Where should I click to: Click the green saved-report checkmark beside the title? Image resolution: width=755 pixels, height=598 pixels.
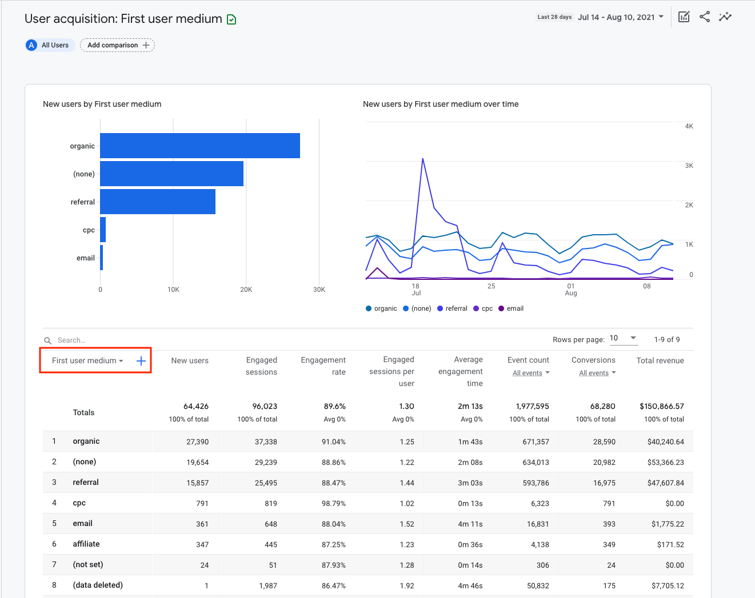pyautogui.click(x=231, y=19)
